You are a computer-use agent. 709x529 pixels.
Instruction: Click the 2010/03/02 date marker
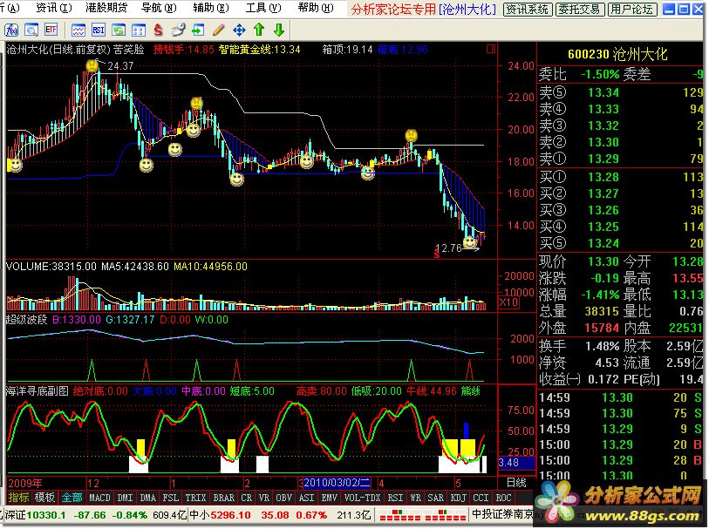(x=337, y=483)
